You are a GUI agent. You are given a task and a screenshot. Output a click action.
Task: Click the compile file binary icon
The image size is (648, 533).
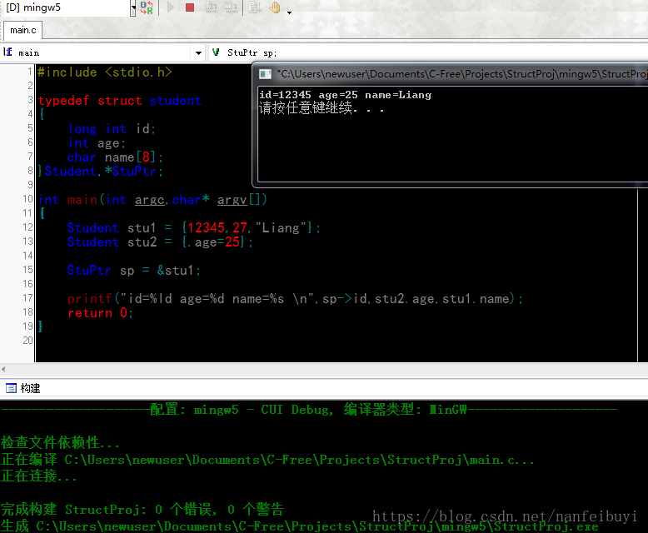point(212,7)
